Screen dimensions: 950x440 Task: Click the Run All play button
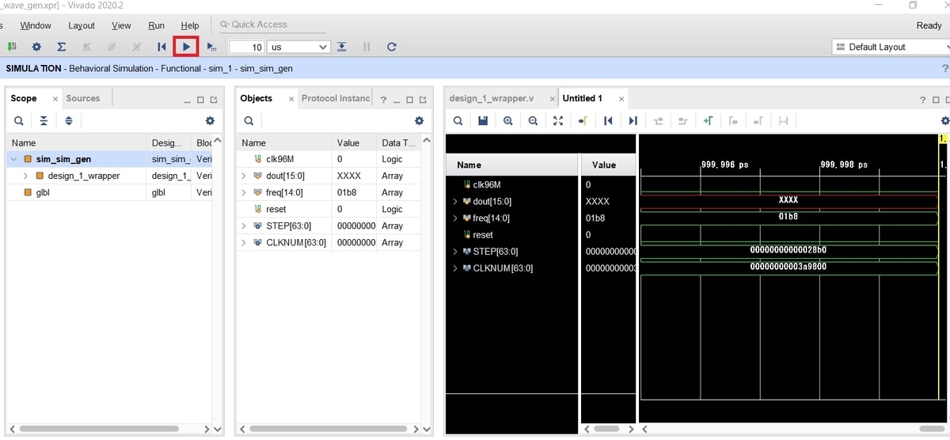[x=186, y=47]
